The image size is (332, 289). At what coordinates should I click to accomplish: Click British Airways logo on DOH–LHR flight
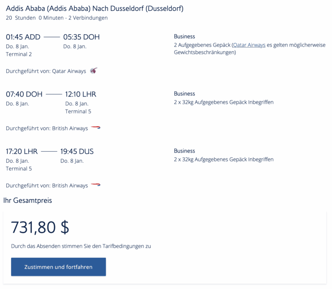point(95,128)
